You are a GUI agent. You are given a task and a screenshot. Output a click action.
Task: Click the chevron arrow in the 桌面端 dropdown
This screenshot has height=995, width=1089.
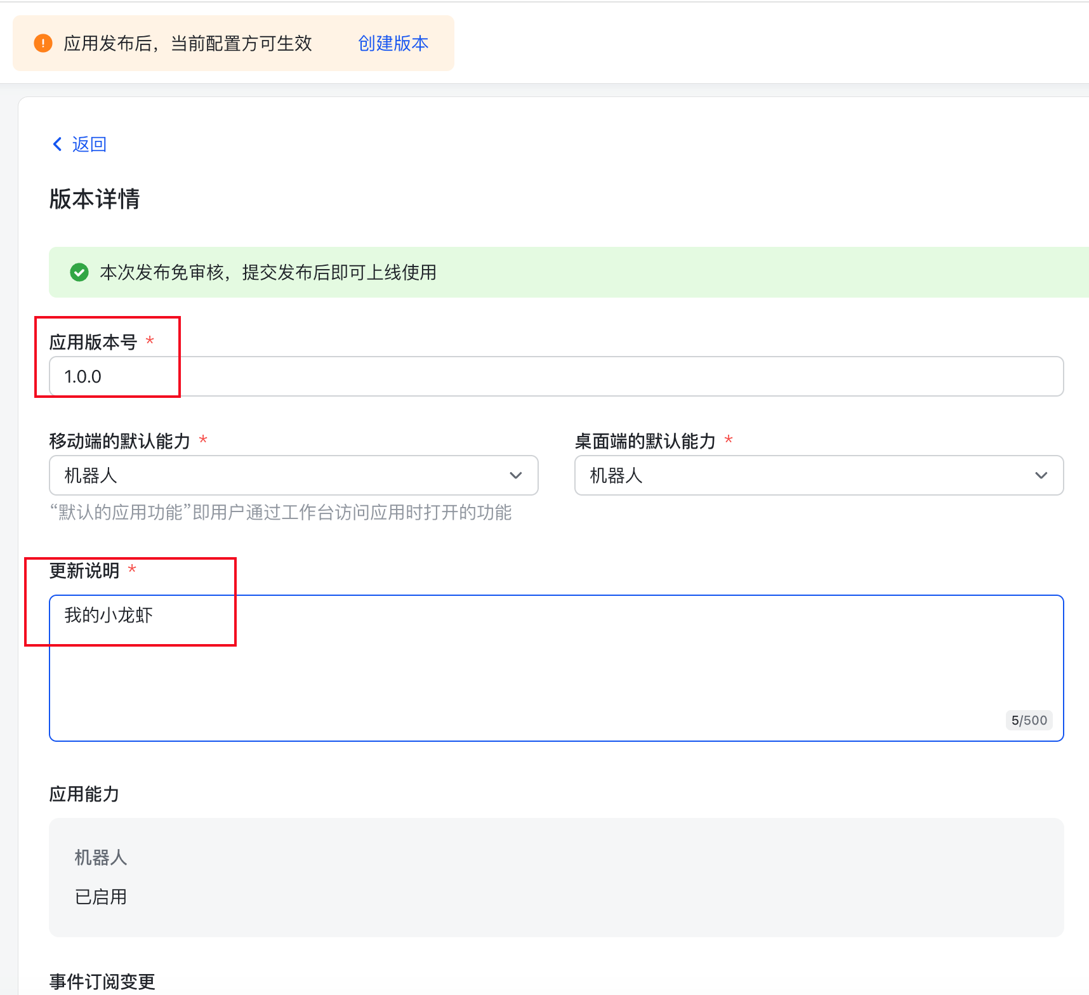pyautogui.click(x=1041, y=475)
